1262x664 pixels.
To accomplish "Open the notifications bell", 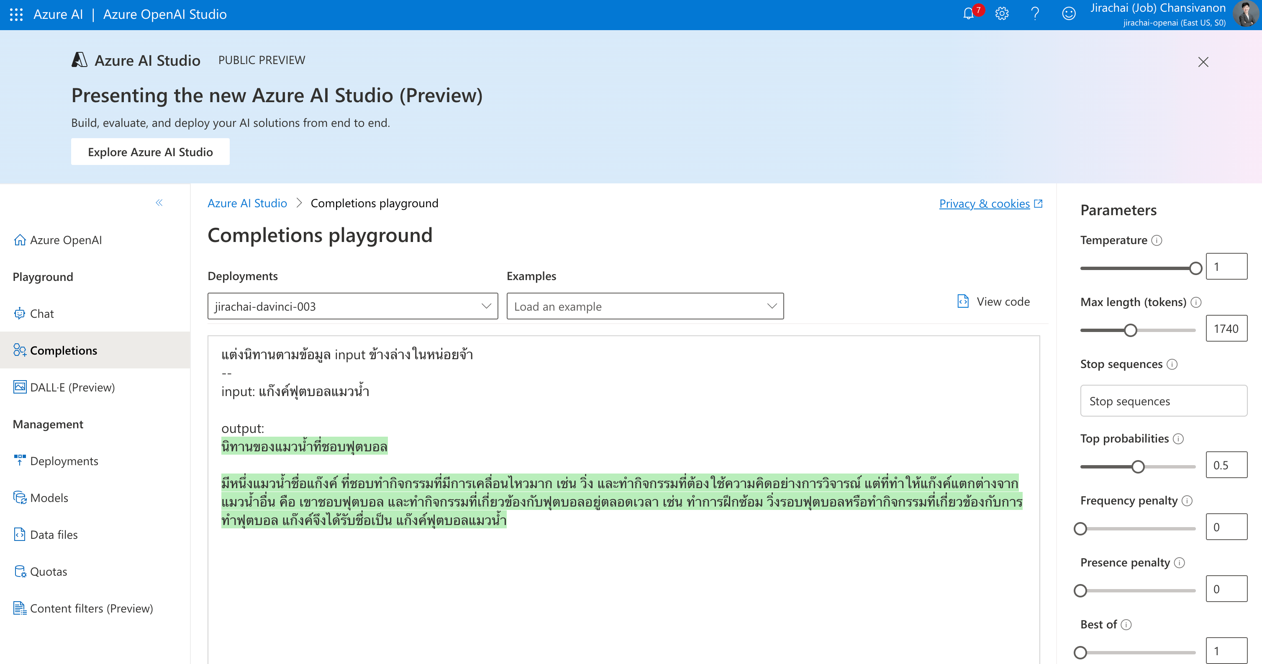I will (968, 14).
